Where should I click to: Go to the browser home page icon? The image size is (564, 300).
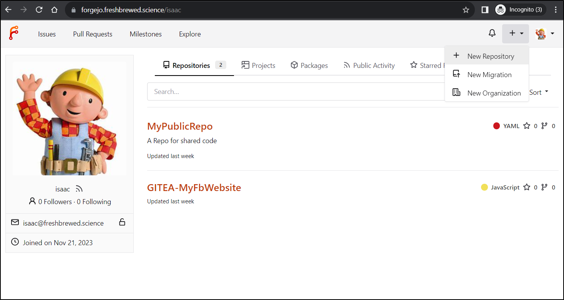click(55, 10)
